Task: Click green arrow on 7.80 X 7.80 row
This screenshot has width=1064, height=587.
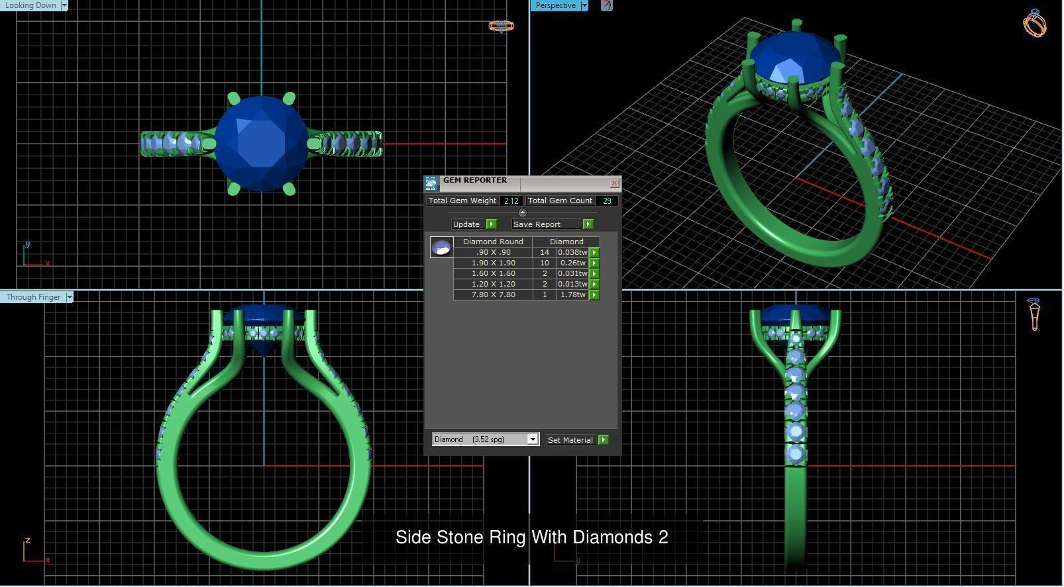Action: click(594, 294)
